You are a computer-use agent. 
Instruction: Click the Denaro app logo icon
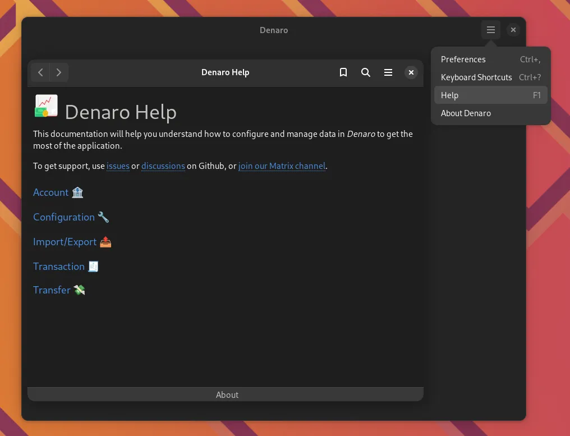tap(46, 106)
